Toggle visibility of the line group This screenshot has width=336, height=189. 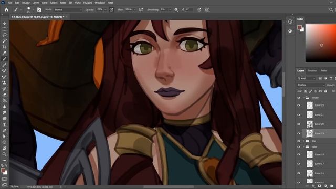pos(299,141)
